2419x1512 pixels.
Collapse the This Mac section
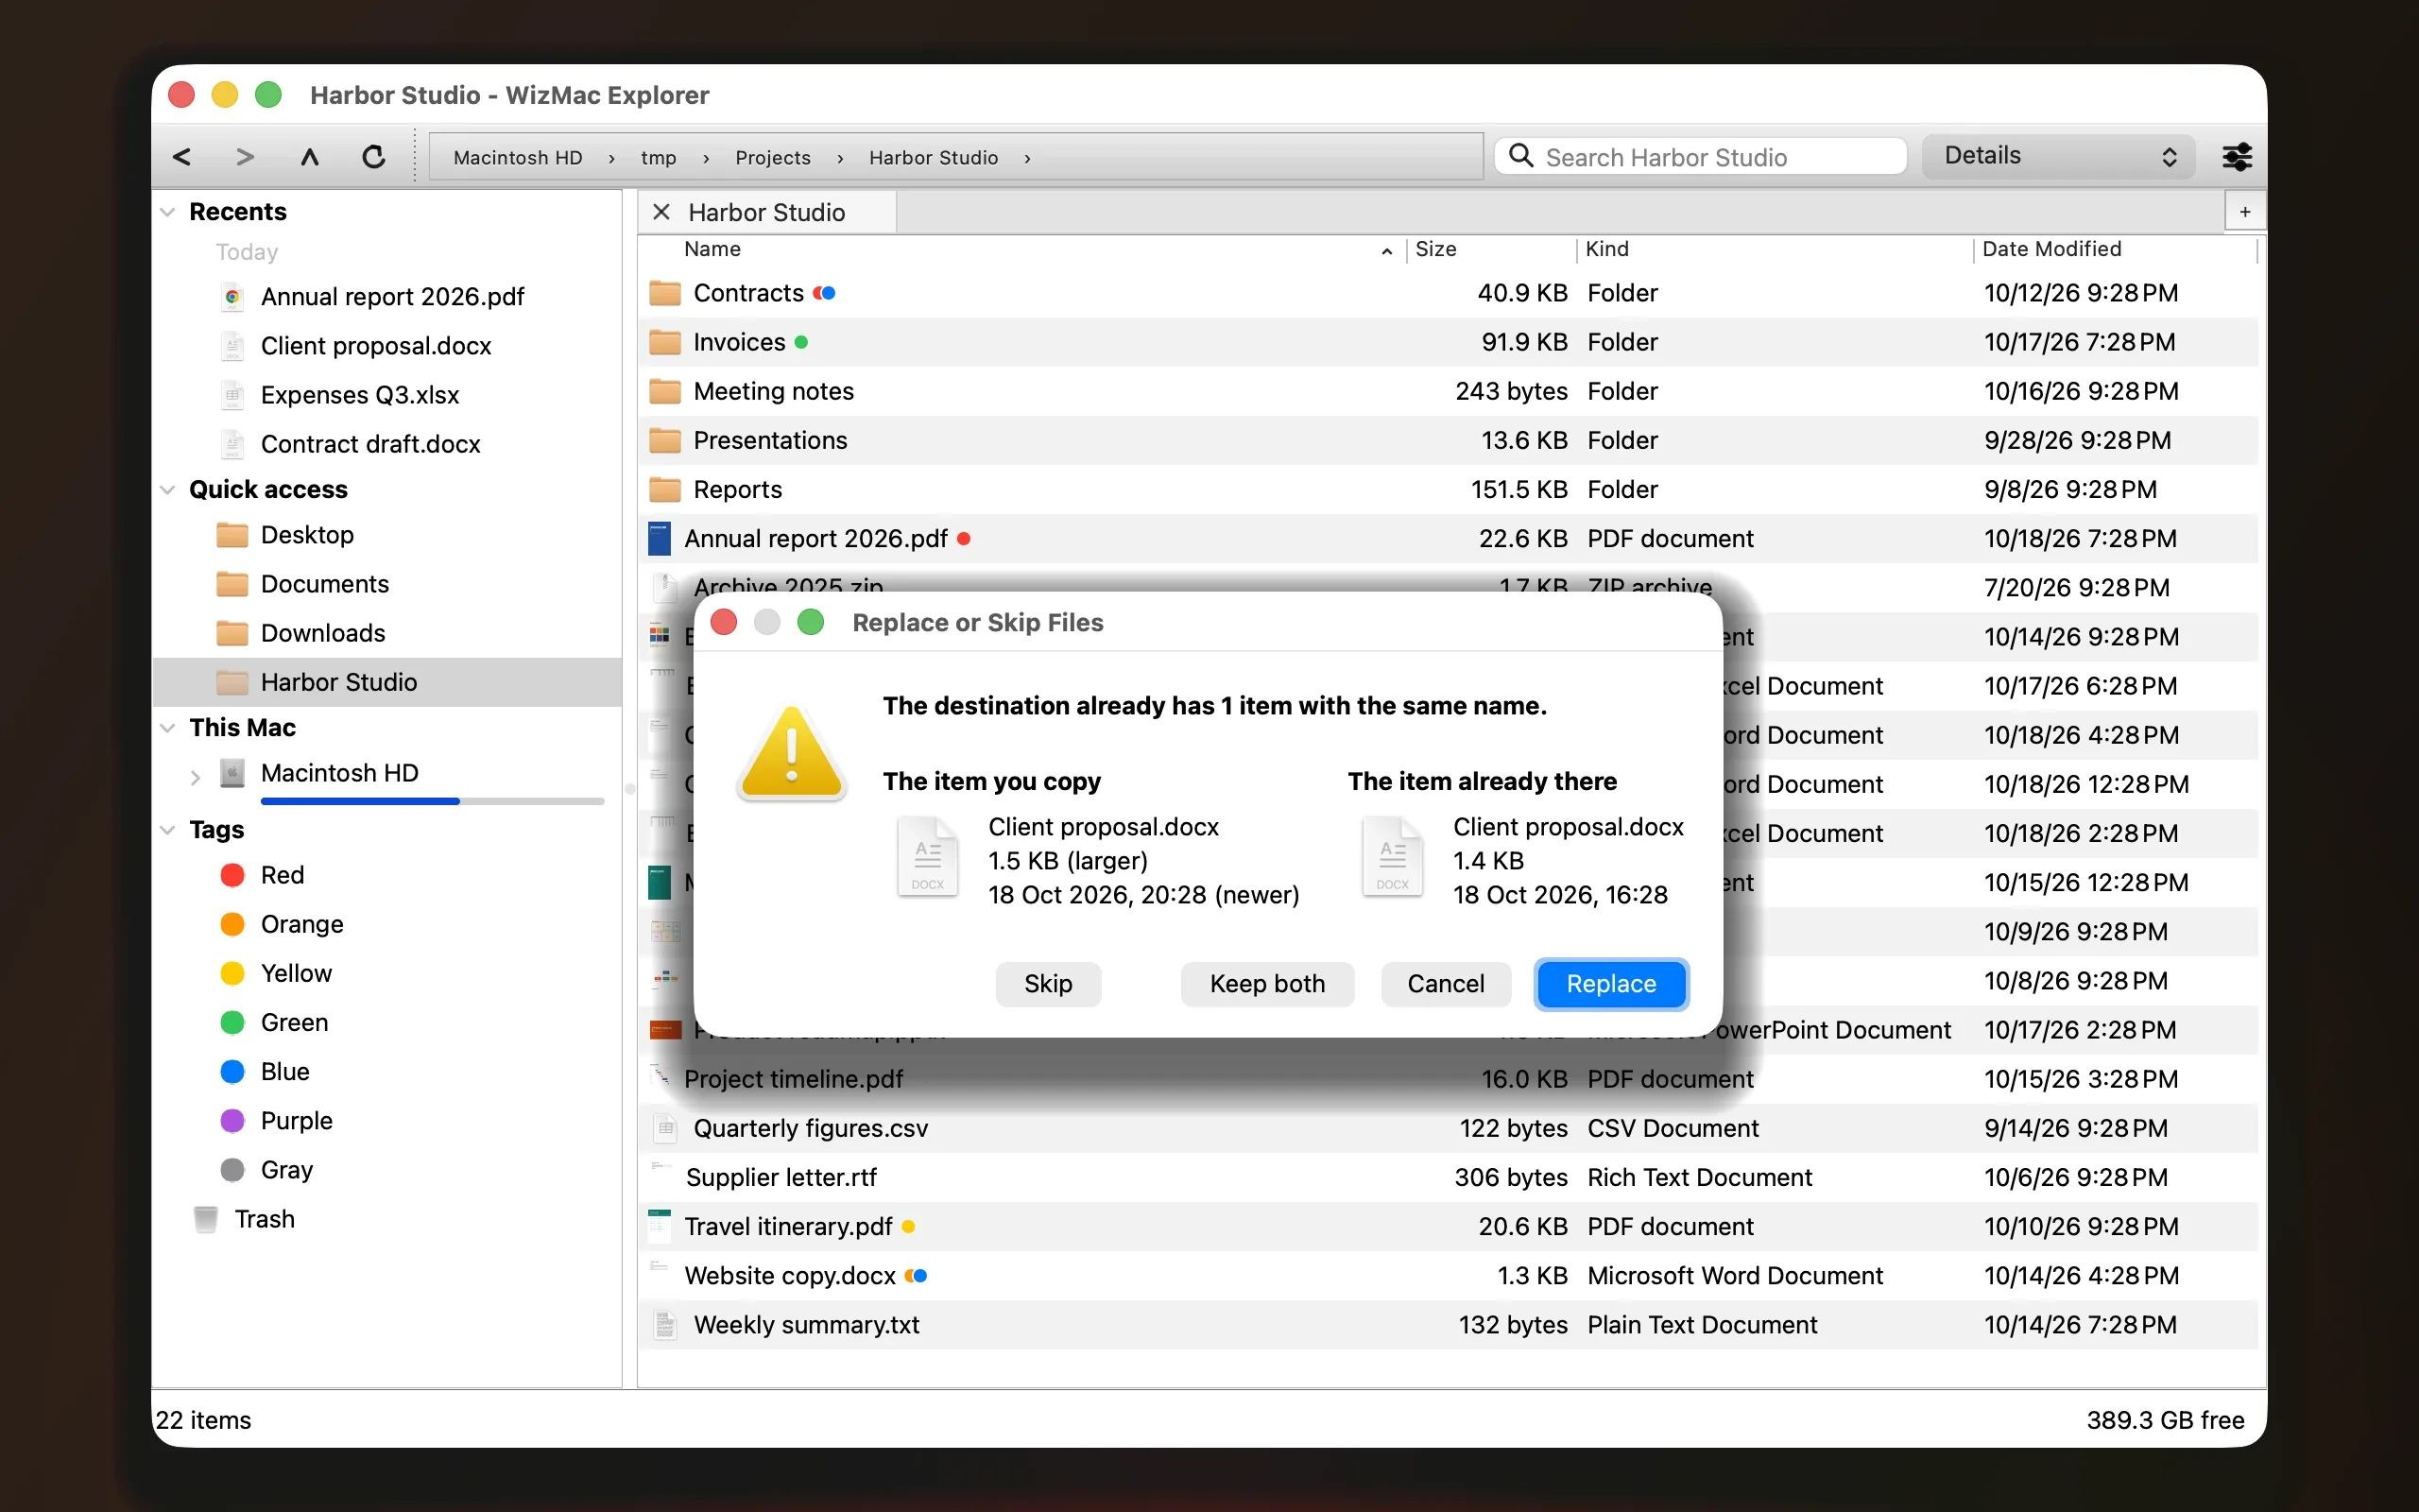[x=168, y=728]
